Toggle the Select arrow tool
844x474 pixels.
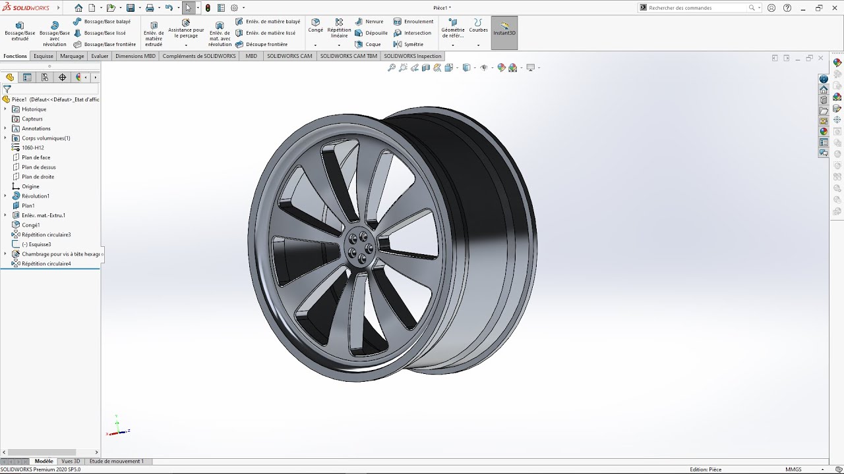coord(189,8)
